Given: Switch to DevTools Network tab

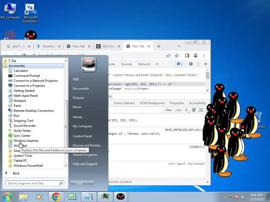Looking at the screenshot, I should point(144,64).
